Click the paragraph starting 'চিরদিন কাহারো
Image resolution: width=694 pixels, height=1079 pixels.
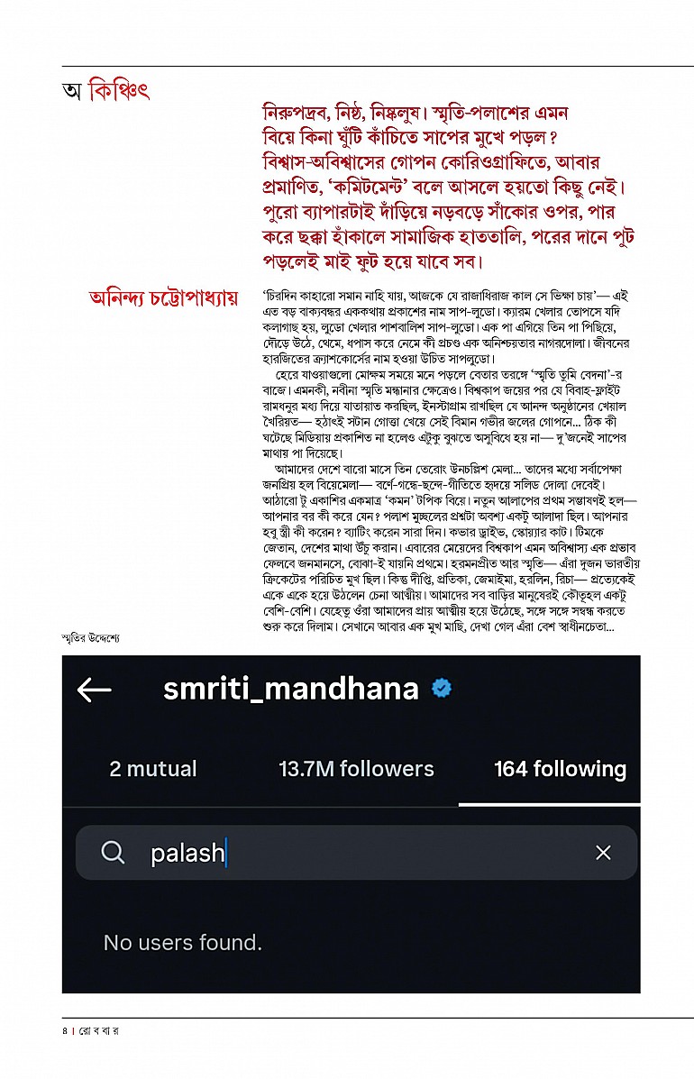pos(446,327)
